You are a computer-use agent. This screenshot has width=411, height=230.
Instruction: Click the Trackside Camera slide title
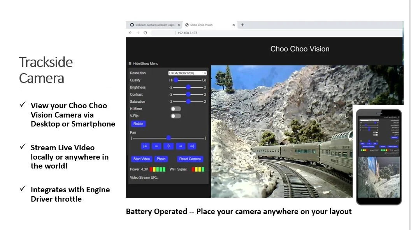point(46,70)
